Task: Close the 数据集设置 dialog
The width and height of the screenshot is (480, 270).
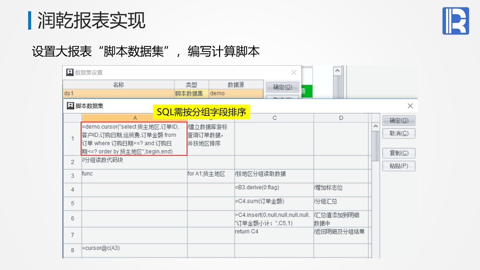Action: [x=294, y=72]
